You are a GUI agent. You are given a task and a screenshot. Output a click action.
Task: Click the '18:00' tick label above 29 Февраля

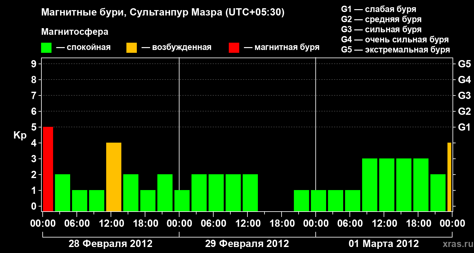(282, 224)
